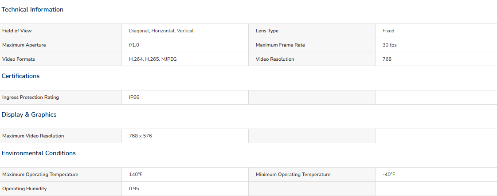Viewport: 497px width, 196px height.
Task: Click the 768 x 576 resolution value
Action: pos(141,136)
